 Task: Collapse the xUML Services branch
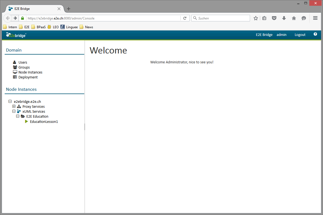[14, 111]
